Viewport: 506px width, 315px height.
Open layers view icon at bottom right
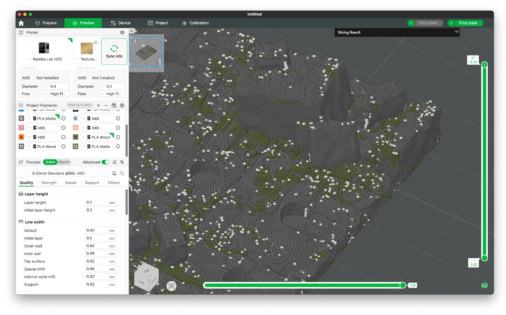point(484,285)
